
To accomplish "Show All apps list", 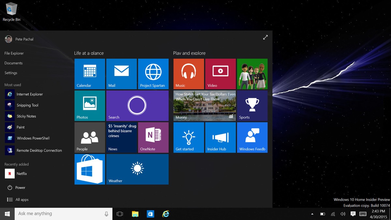I will (x=18, y=199).
